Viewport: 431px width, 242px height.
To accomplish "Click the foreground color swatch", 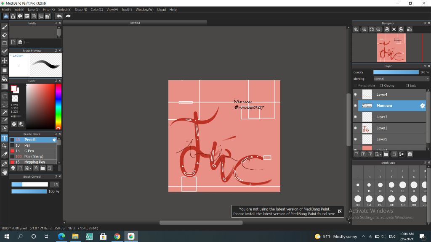I will point(14,88).
